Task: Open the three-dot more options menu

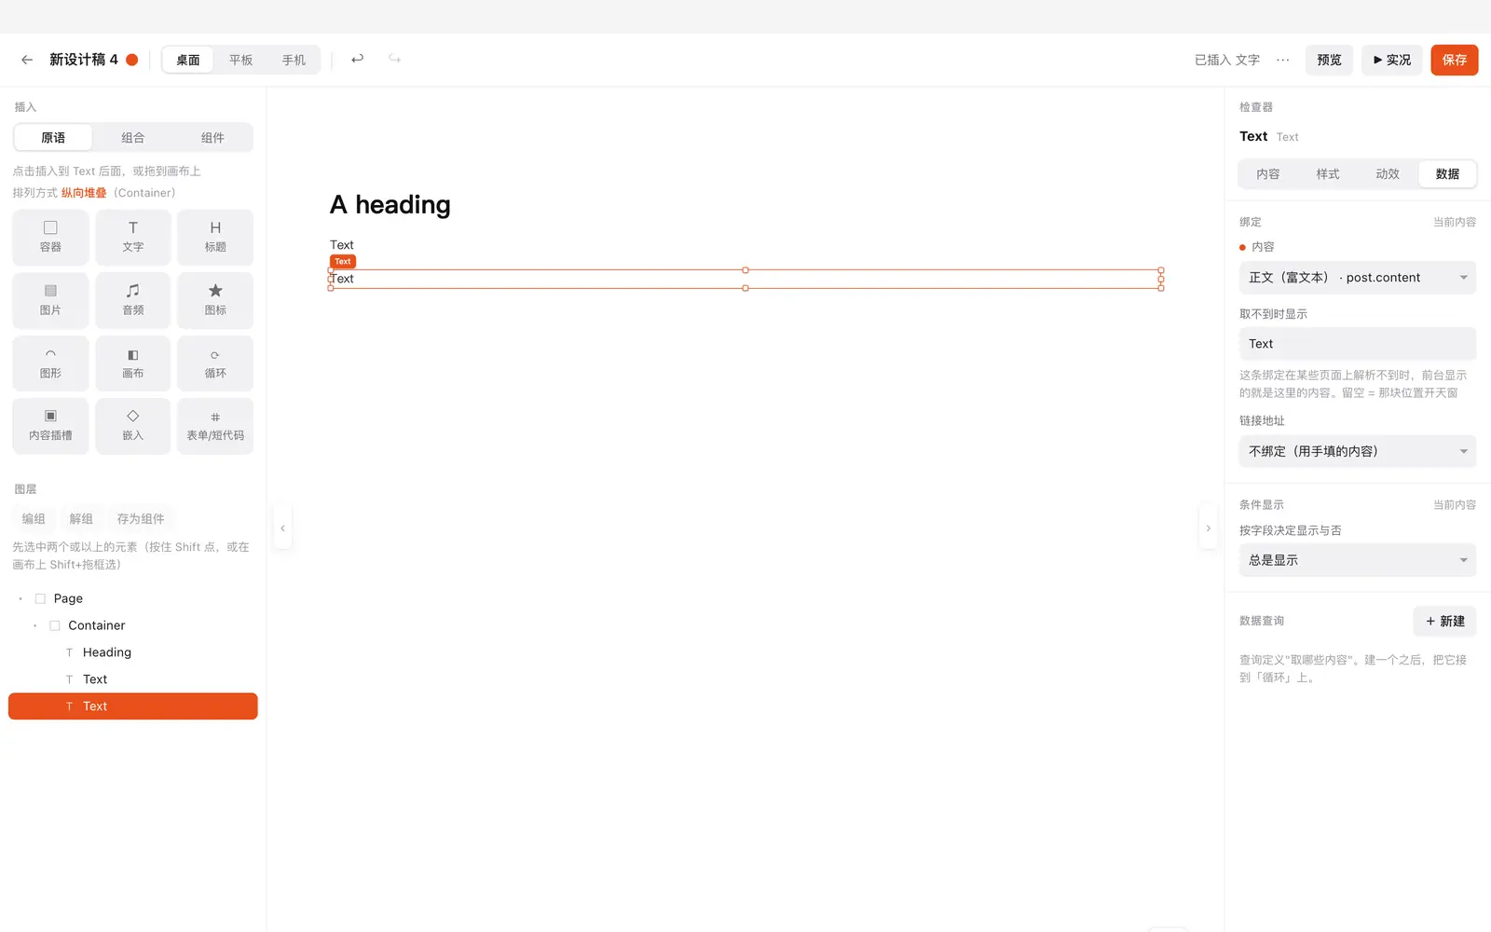Action: tap(1283, 60)
